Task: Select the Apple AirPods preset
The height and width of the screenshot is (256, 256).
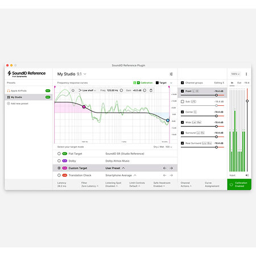Action: pyautogui.click(x=28, y=90)
